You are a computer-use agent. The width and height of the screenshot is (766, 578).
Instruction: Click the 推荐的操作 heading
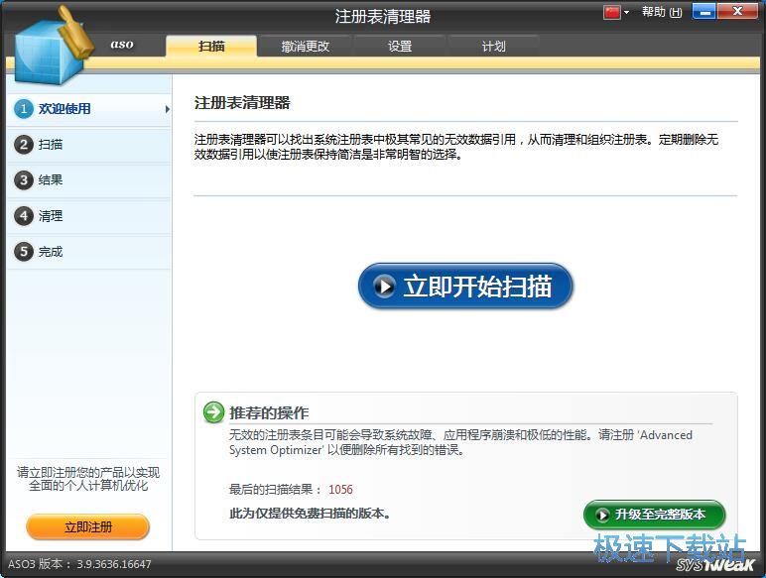pos(269,413)
